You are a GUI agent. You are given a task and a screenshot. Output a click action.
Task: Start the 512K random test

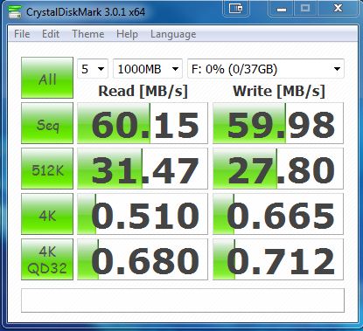(47, 169)
